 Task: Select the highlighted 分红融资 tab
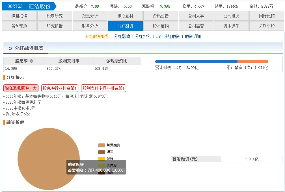[x=125, y=26]
